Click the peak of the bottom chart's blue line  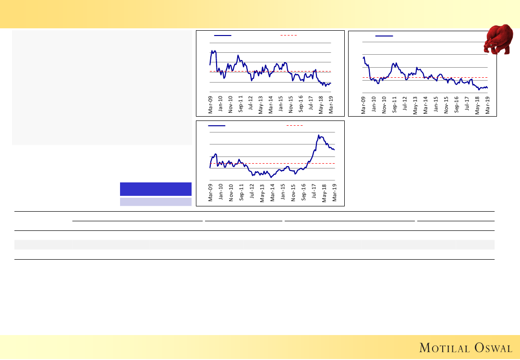[319, 135]
